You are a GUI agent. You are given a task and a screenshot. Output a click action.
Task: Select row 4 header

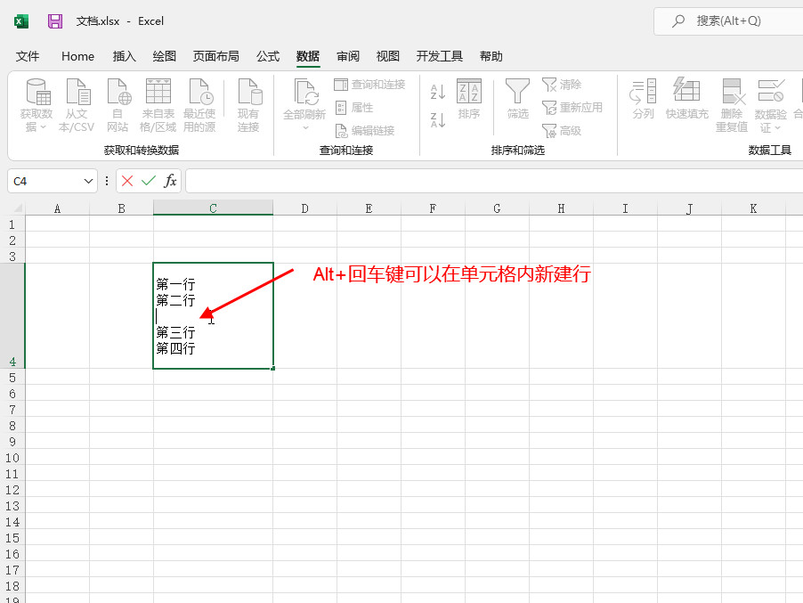(12, 315)
